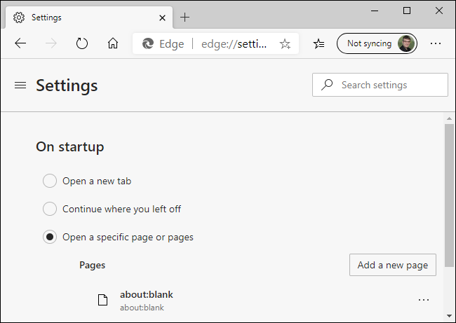This screenshot has width=456, height=323.
Task: Star this page as a favorite
Action: click(x=285, y=43)
